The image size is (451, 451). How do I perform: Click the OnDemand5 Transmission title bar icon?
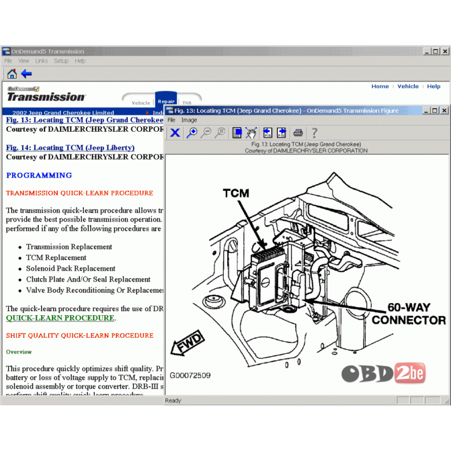click(6, 51)
